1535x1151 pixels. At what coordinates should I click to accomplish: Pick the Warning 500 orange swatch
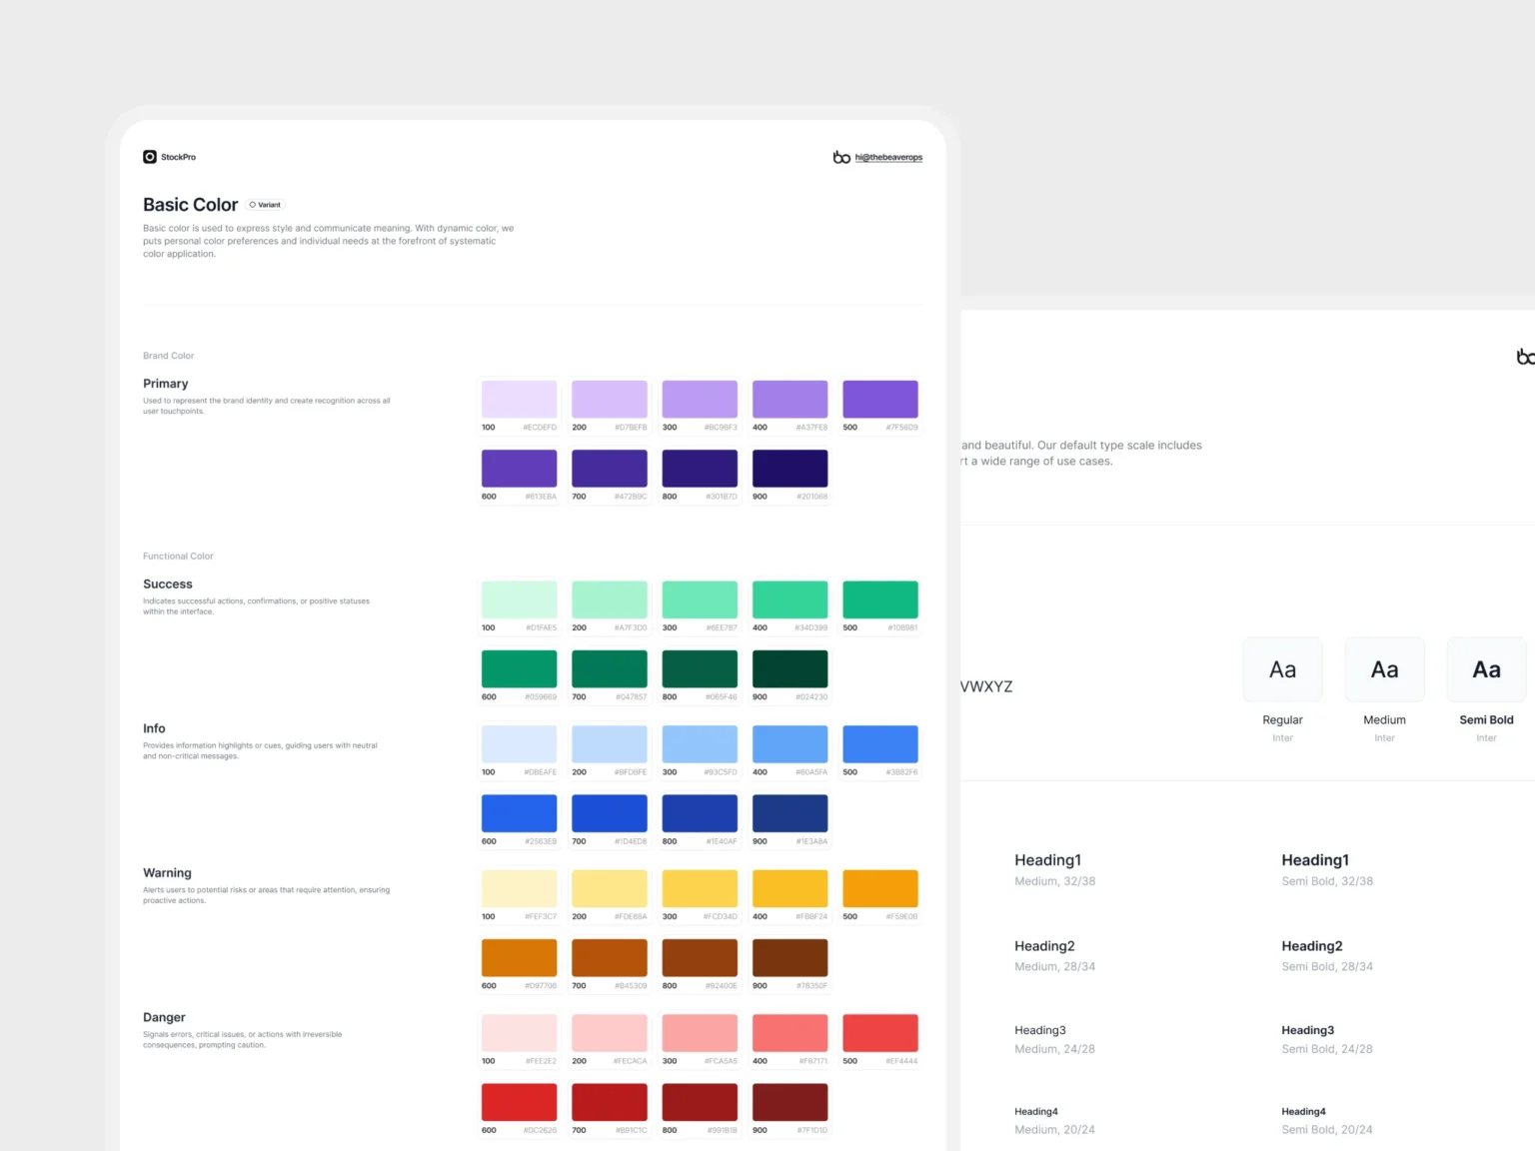pyautogui.click(x=879, y=888)
